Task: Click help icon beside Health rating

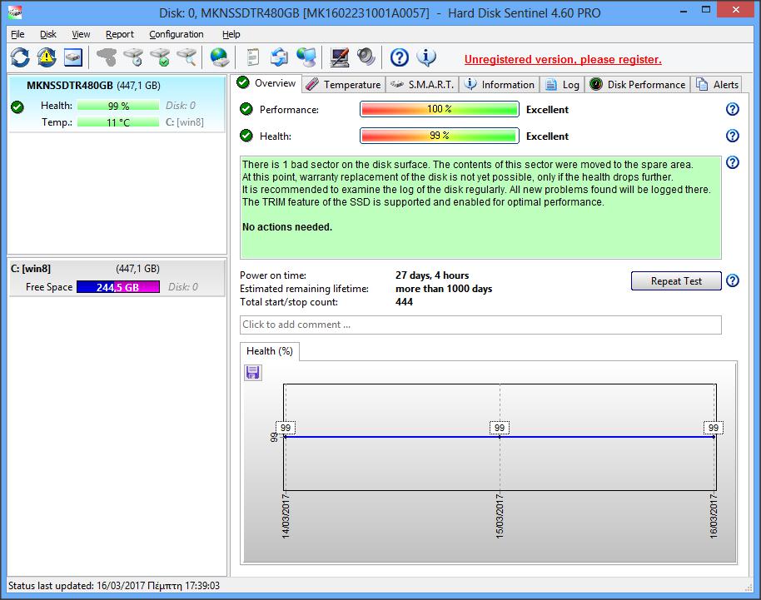Action: pos(733,136)
